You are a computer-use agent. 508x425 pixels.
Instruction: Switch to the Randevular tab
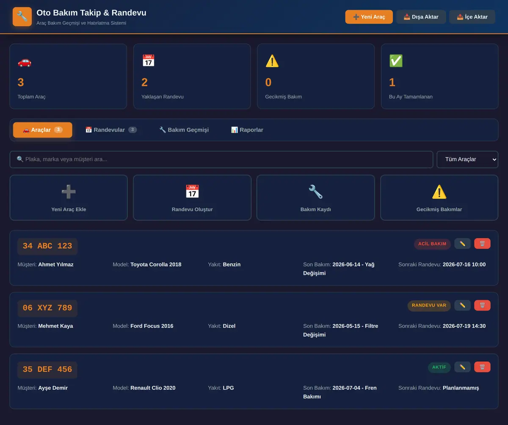click(x=111, y=130)
